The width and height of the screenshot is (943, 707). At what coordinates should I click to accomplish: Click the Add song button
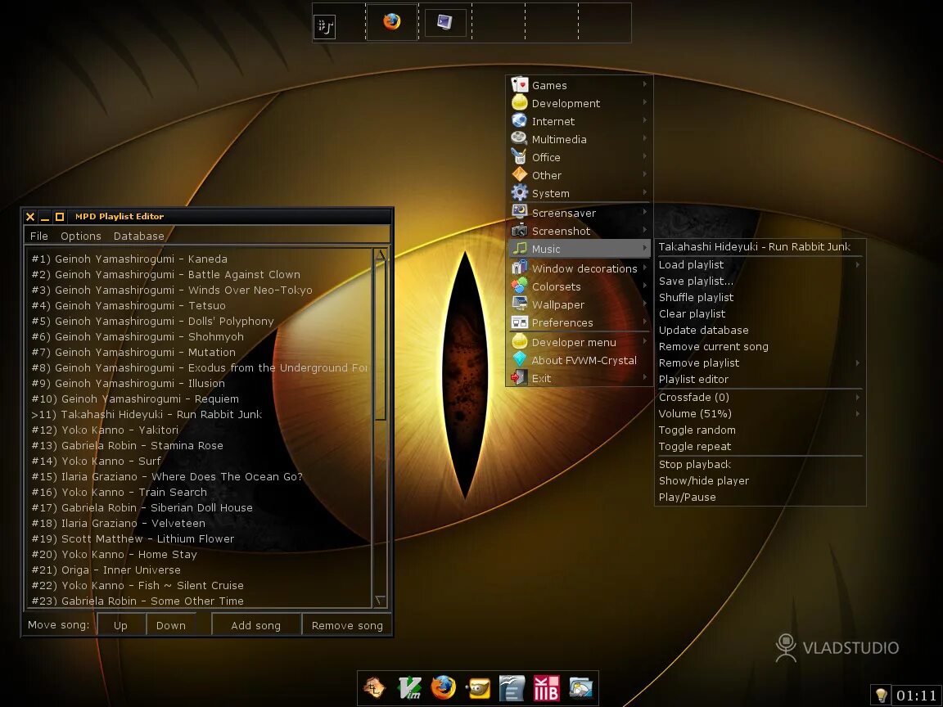coord(255,625)
